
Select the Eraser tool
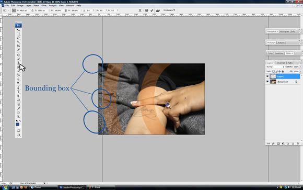click(18, 71)
